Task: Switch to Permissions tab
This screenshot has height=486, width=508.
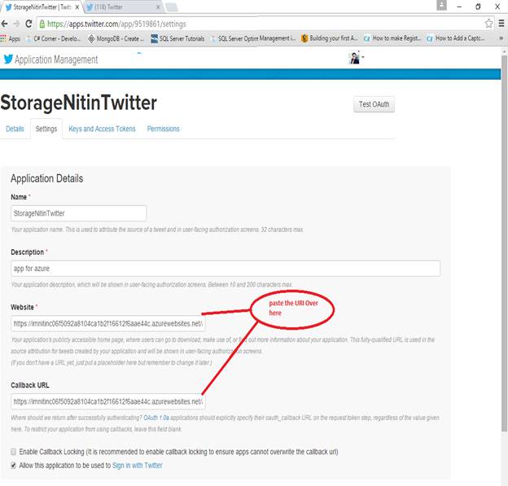Action: pos(164,129)
